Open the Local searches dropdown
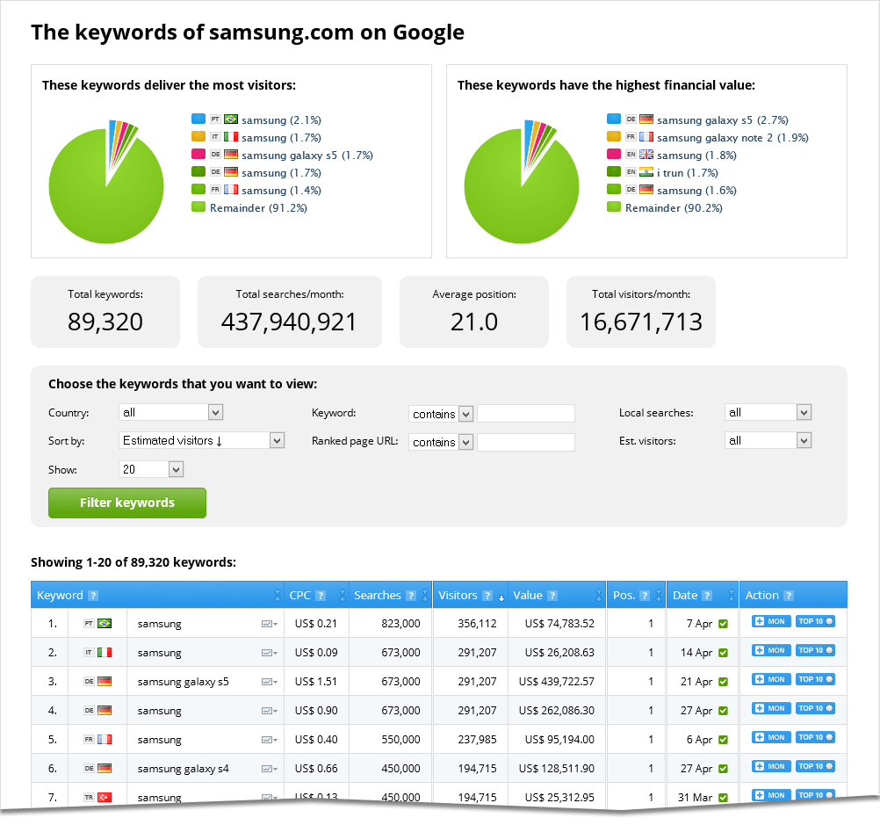The image size is (880, 825). (768, 412)
